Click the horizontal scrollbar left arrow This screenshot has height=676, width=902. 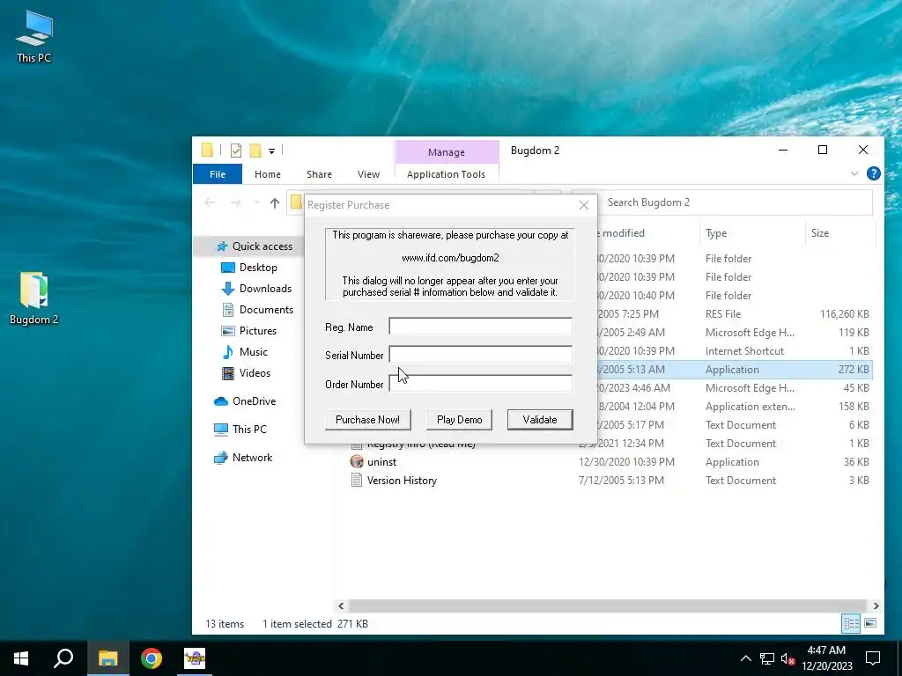tap(341, 606)
